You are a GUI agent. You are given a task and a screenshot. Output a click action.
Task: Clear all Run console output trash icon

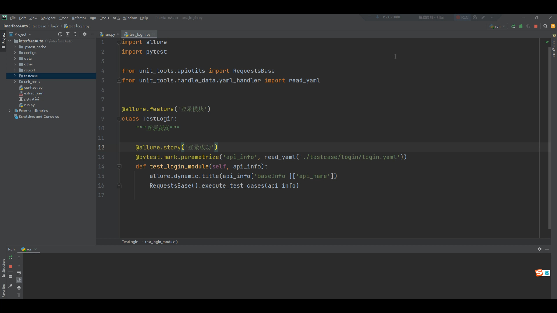click(19, 295)
